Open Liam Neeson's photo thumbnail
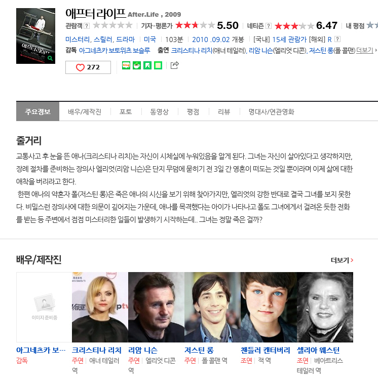Image resolution: width=378 pixels, height=382 pixels. tap(156, 307)
